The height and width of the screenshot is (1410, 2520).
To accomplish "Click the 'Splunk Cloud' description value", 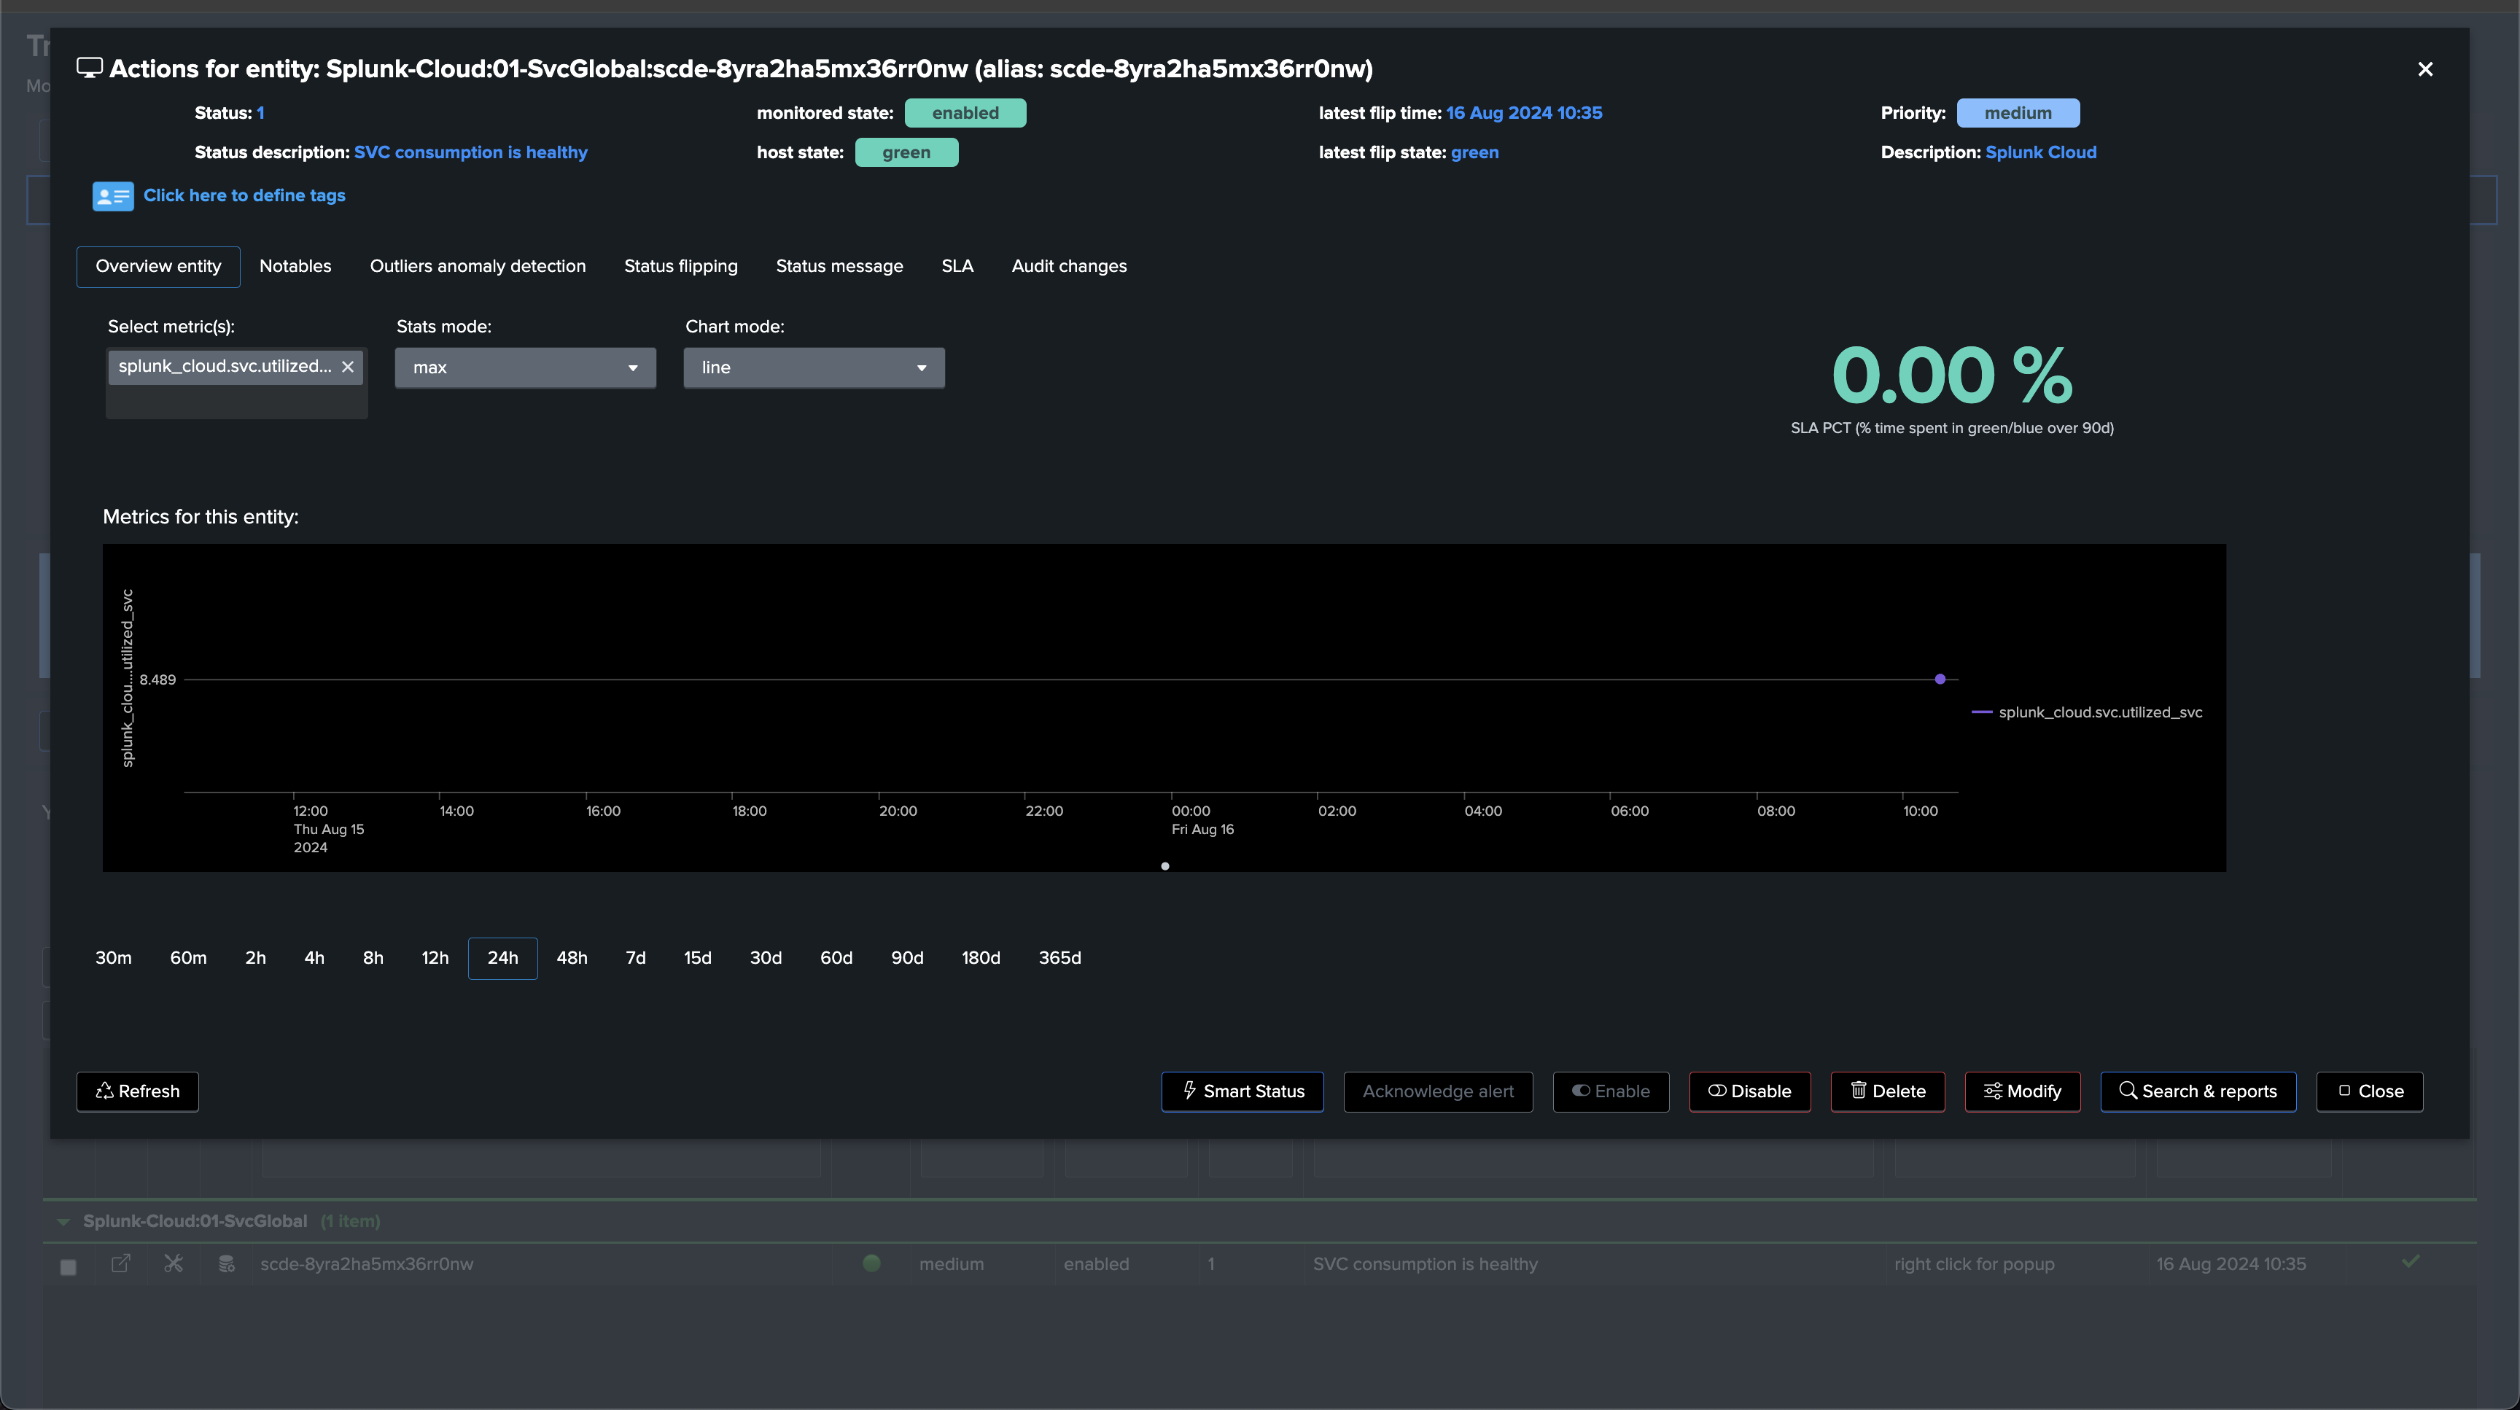I will click(x=2041, y=152).
